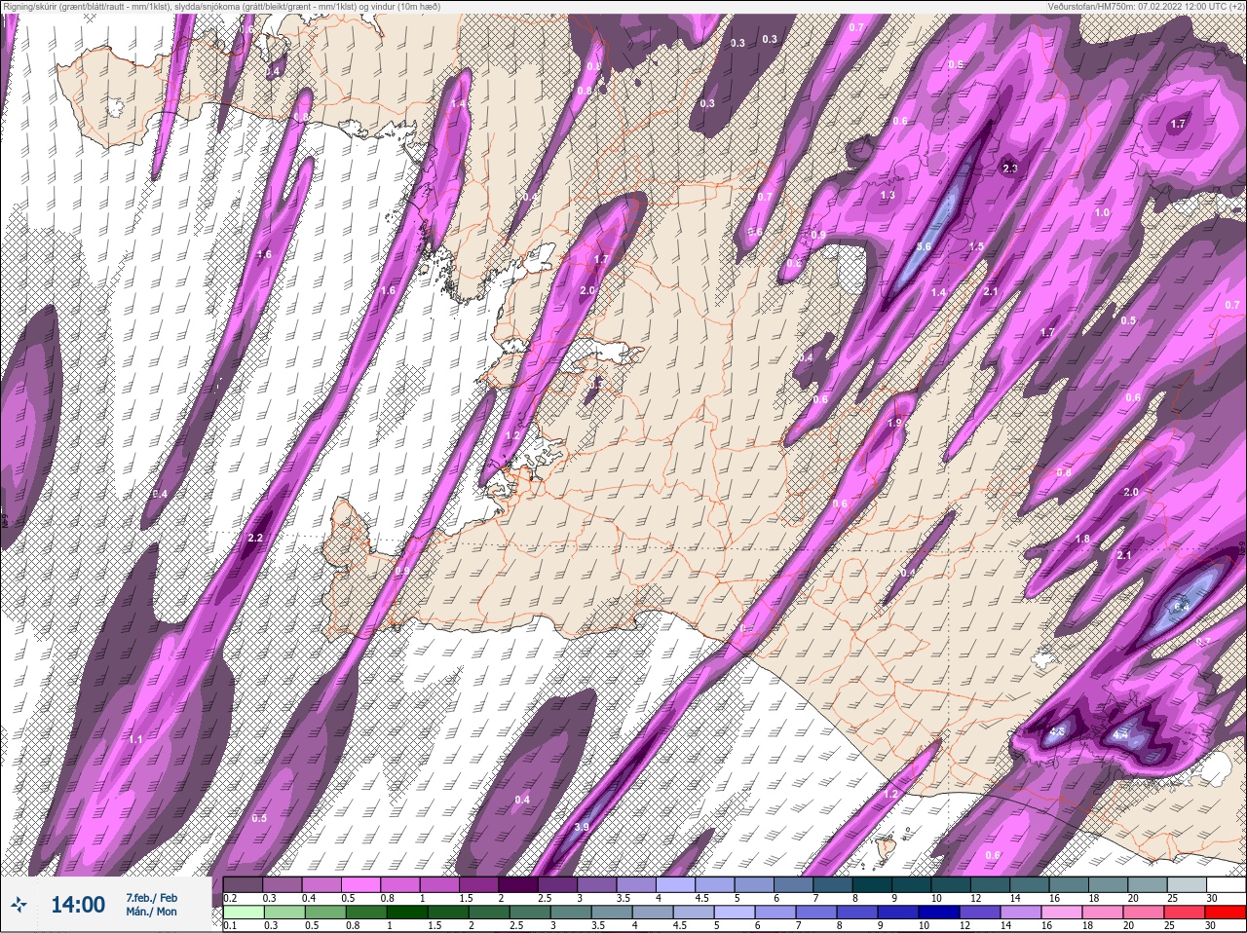Screen dimensions: 1247x933
Task: Click the 14:00 forecast time label
Action: pyautogui.click(x=78, y=905)
